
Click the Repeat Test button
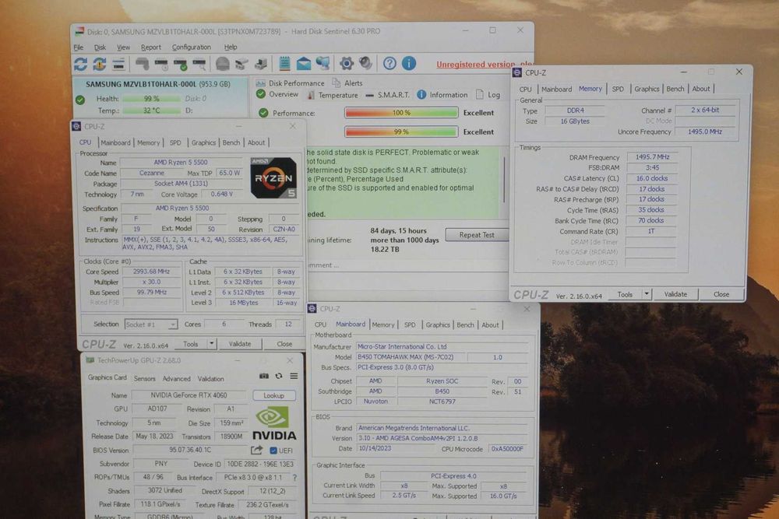(477, 235)
